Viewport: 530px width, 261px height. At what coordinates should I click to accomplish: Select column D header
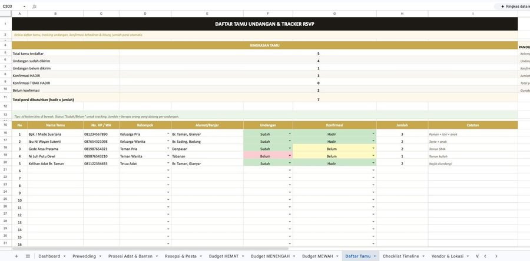click(145, 14)
